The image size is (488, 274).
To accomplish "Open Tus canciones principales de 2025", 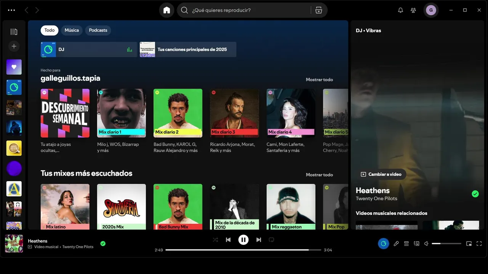I will tap(188, 49).
